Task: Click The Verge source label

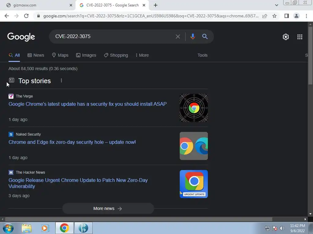Action: pos(24,96)
